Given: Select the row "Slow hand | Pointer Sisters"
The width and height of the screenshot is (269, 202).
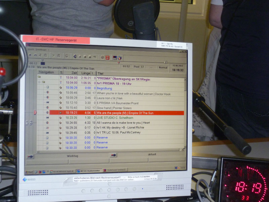Looking at the screenshot, I should pyautogui.click(x=111, y=108).
